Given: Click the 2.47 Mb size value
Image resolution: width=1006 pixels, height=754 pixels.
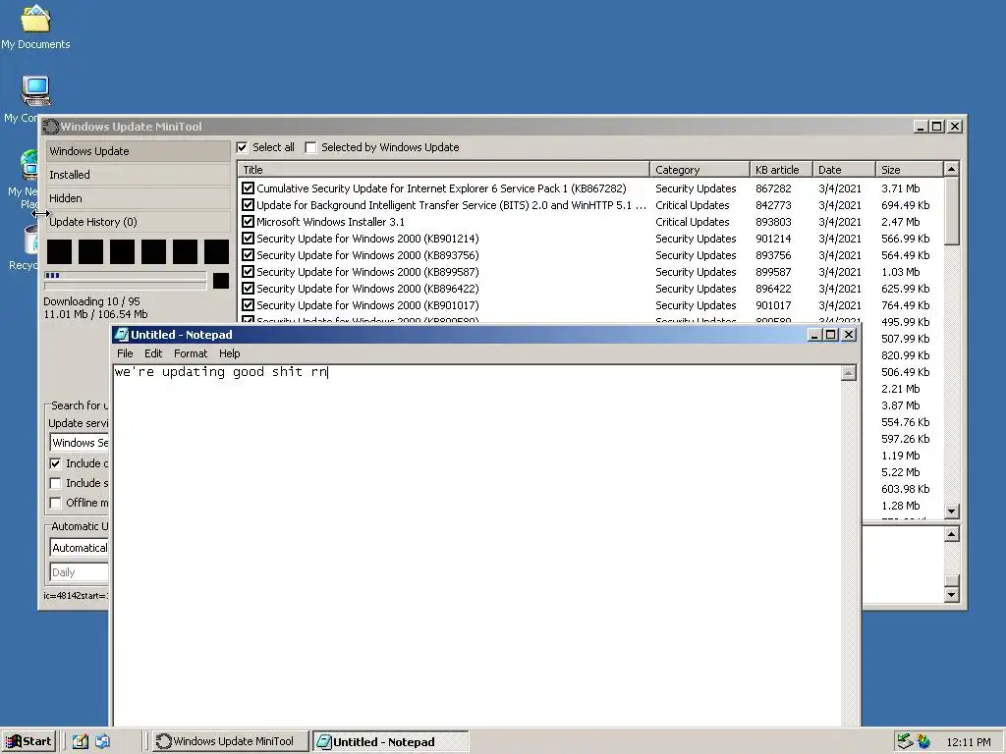Looking at the screenshot, I should 900,222.
